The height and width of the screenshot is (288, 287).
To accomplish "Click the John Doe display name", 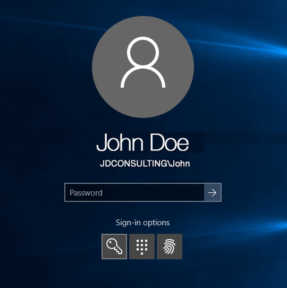I will [x=142, y=142].
